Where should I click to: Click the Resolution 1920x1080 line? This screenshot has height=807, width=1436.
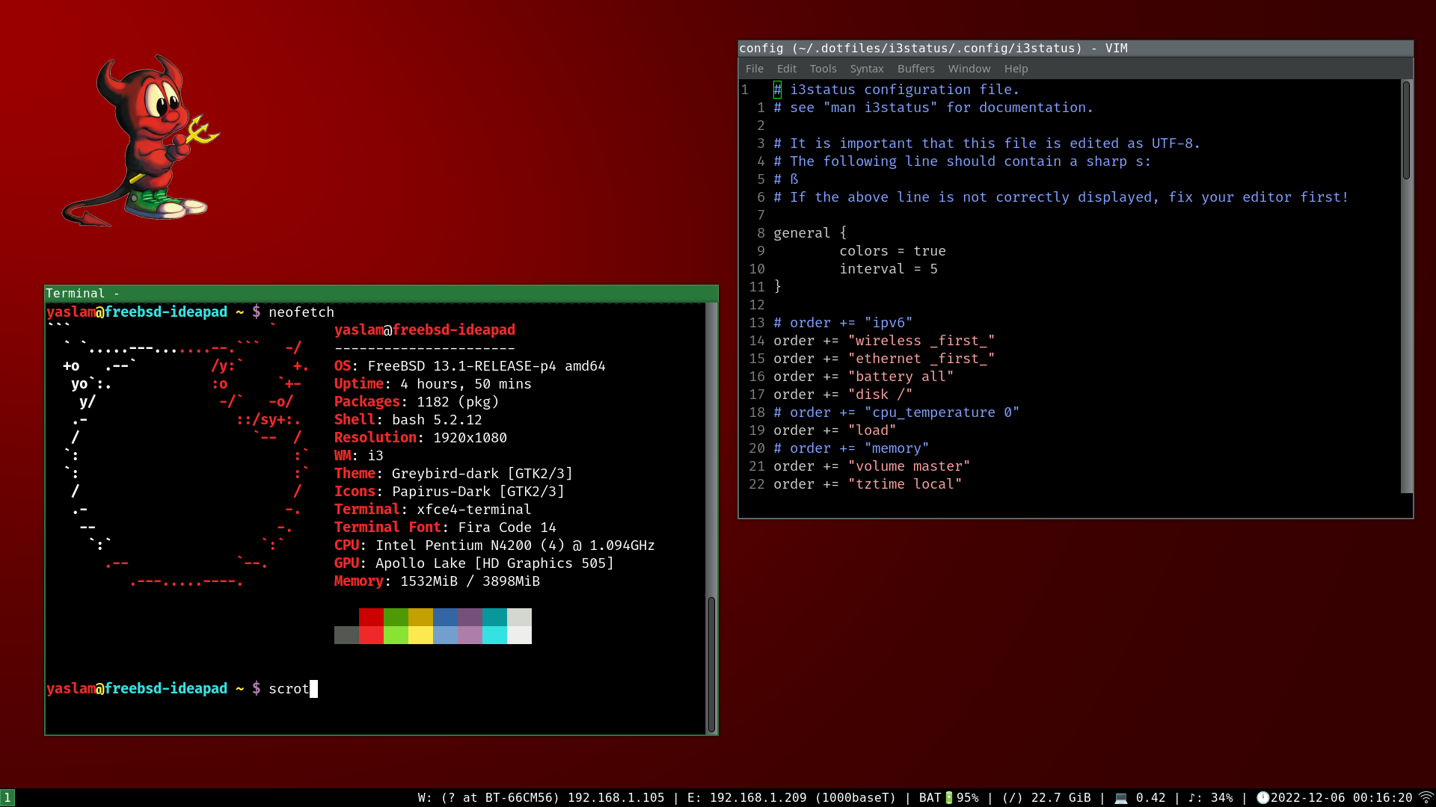(x=420, y=438)
